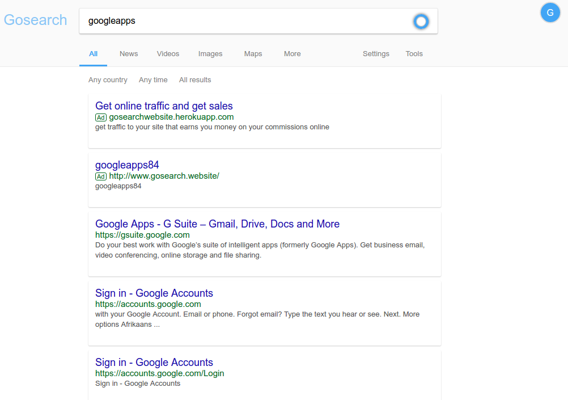
Task: Open 'Sign in - Google Accounts' result above accounts.google.com/Login
Action: (x=154, y=363)
